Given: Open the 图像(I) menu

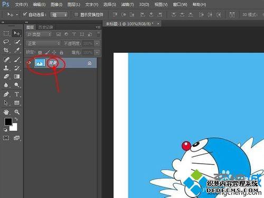Looking at the screenshot, I should [56, 4].
